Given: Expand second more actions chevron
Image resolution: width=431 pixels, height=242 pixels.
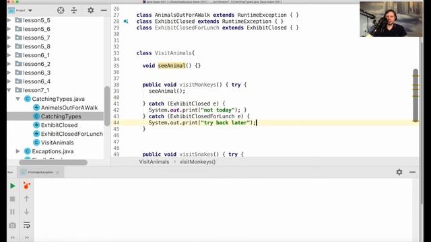Looking at the screenshot, I should pos(26,237).
